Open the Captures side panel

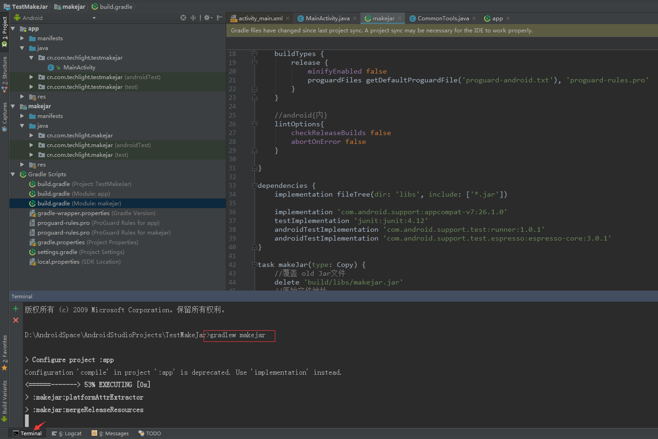[x=5, y=117]
